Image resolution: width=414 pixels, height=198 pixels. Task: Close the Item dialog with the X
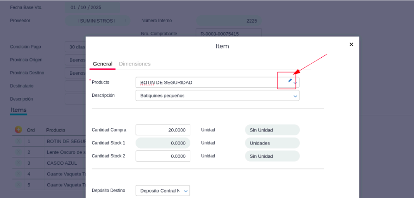(x=351, y=44)
